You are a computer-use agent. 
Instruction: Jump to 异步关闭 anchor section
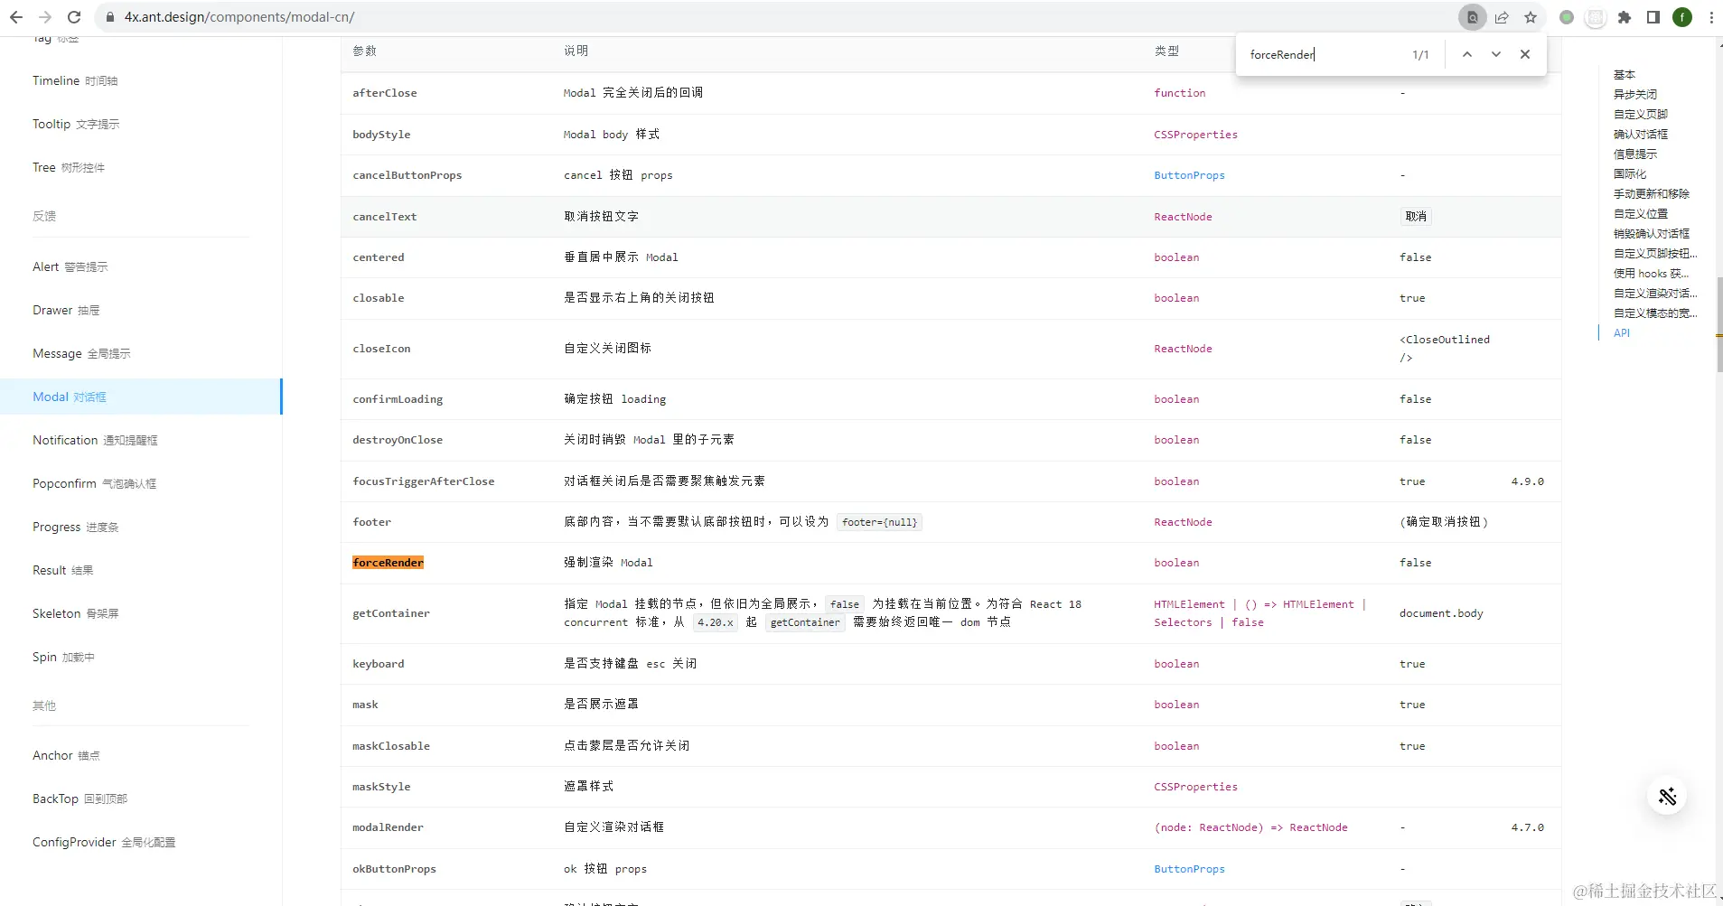click(x=1635, y=94)
